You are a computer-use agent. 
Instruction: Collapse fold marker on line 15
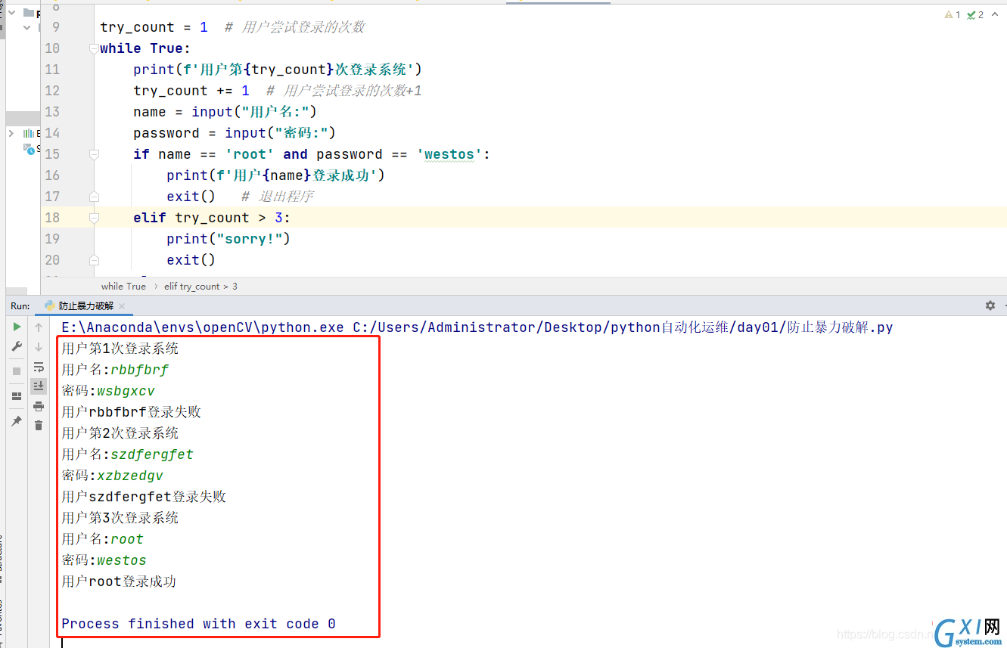94,154
